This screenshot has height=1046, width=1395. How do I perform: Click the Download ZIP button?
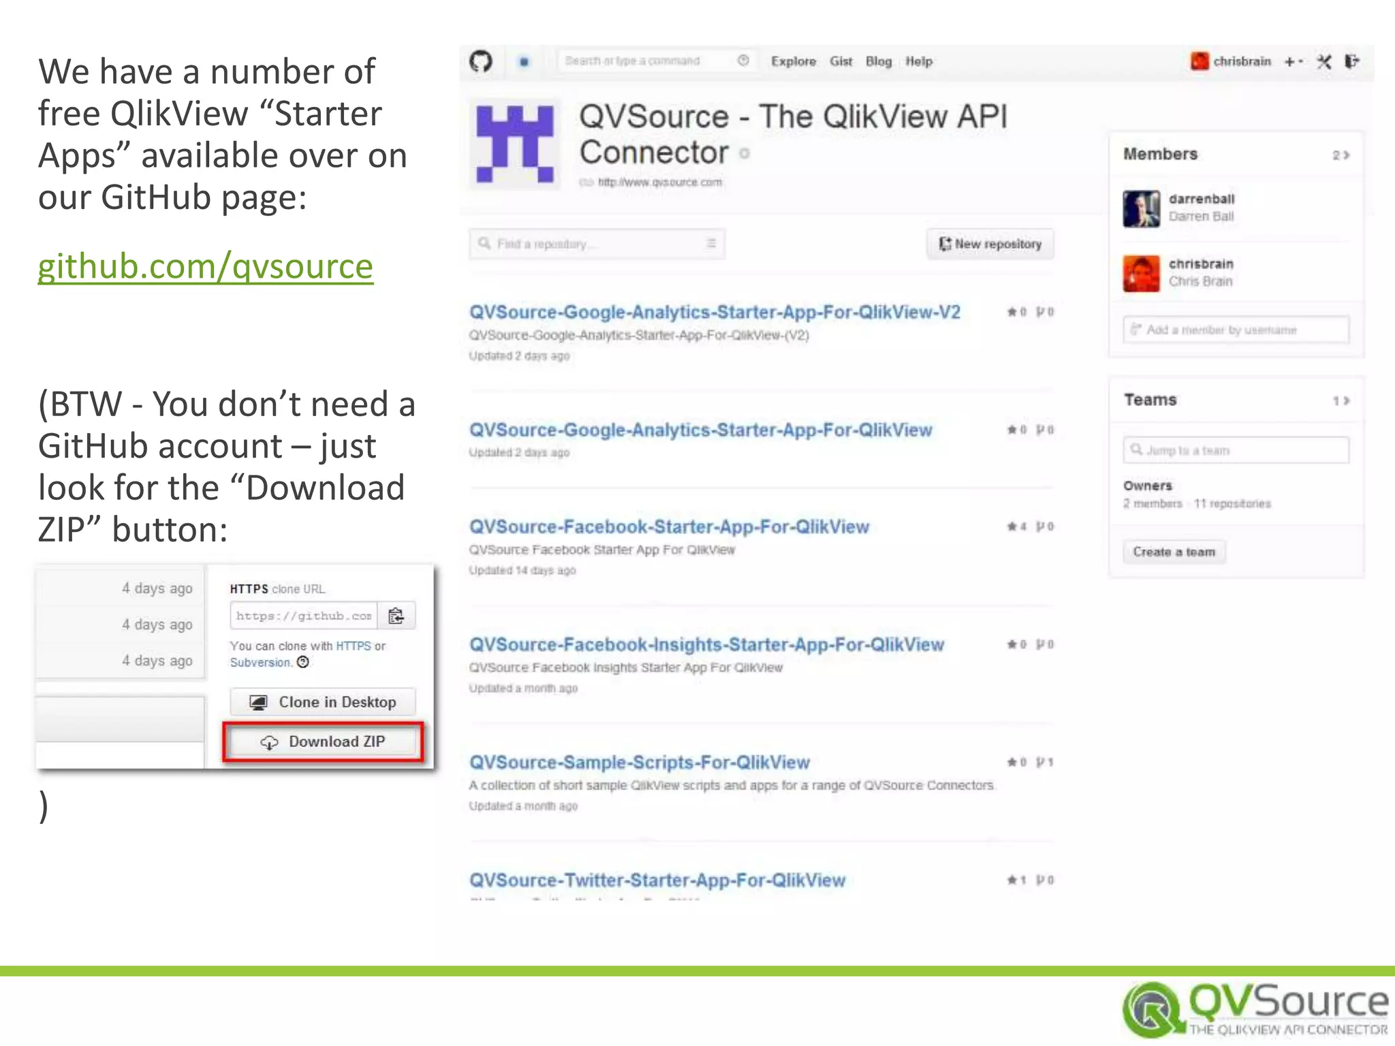323,742
